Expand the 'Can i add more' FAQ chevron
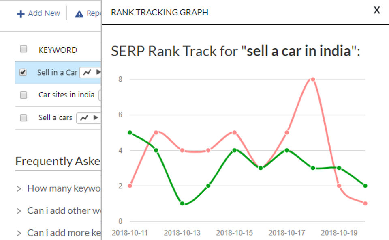 (19, 233)
